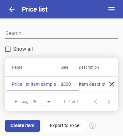The width and height of the screenshot is (123, 136).
Task: Open the hamburger menu
Action: point(111,9)
